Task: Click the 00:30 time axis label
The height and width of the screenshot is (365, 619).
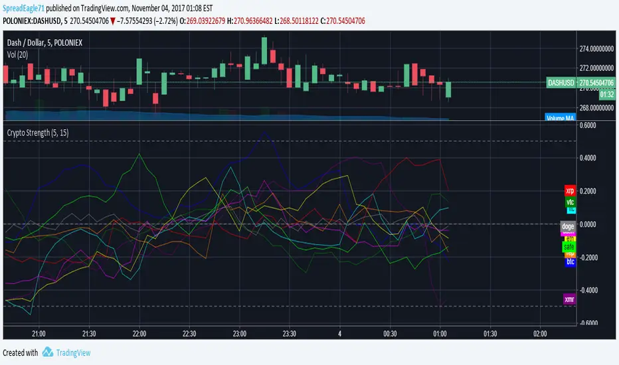Action: [390, 334]
